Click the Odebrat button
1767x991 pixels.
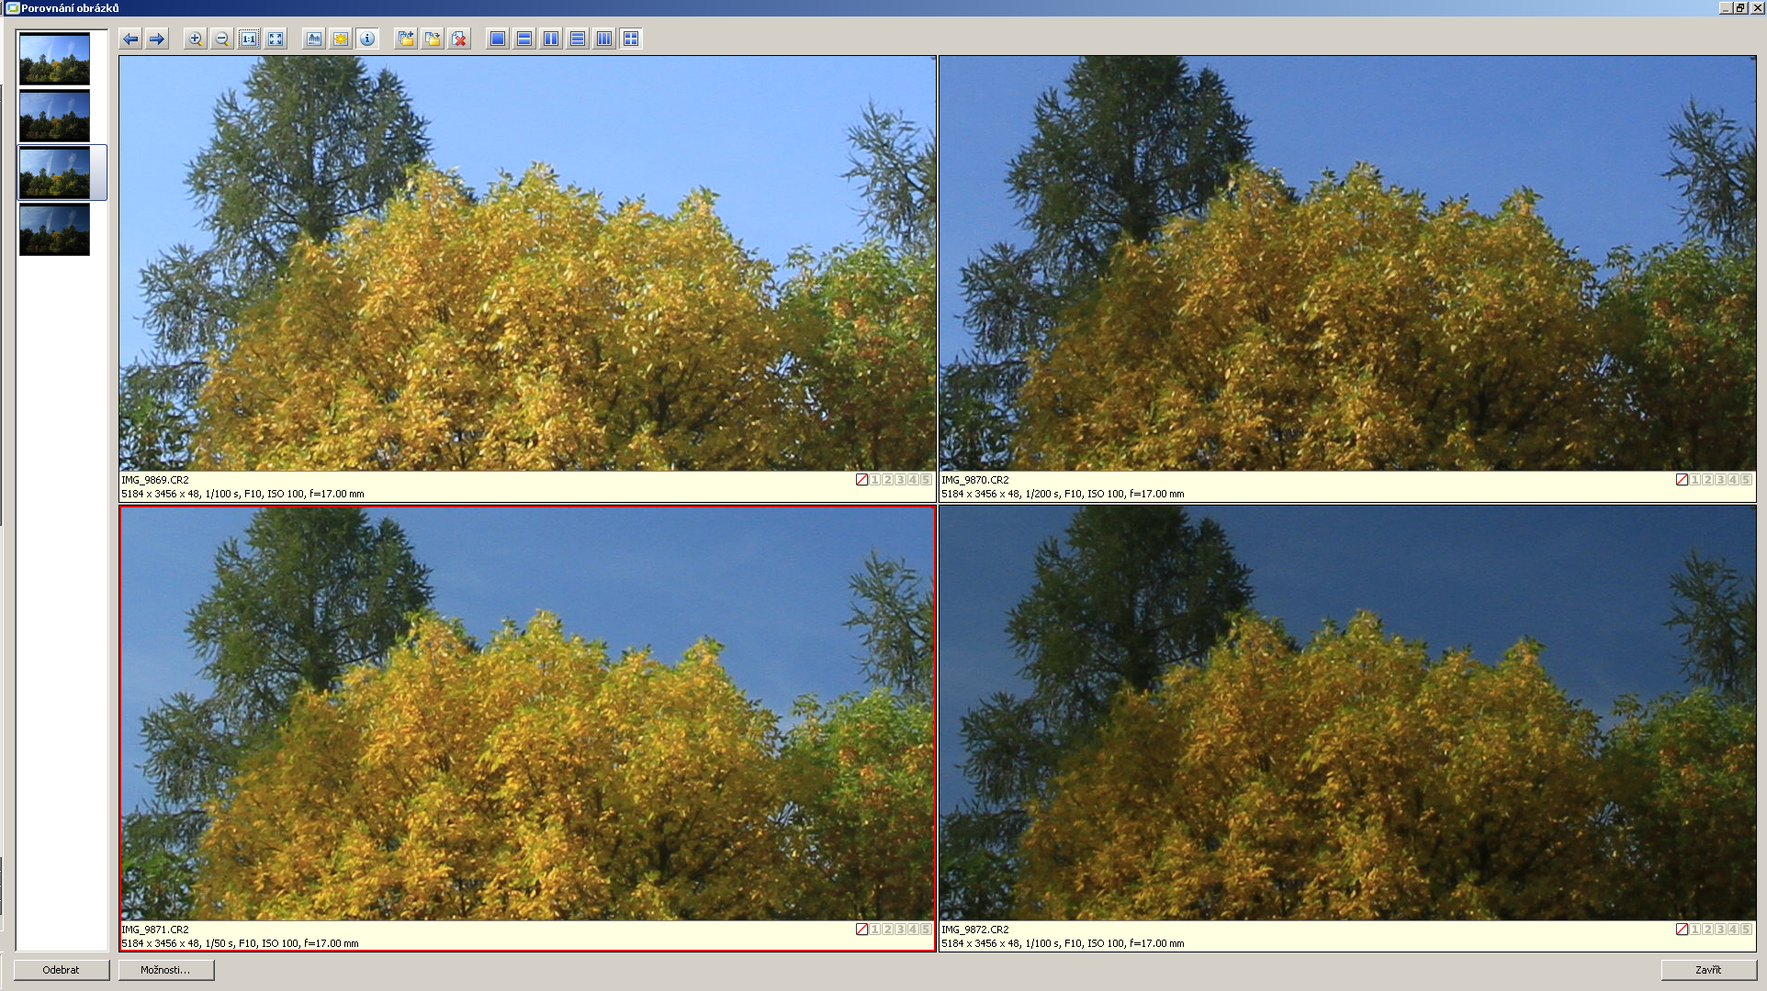tap(62, 970)
